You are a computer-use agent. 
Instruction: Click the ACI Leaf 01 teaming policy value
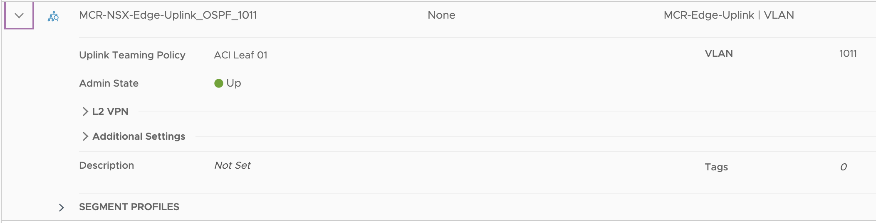241,55
